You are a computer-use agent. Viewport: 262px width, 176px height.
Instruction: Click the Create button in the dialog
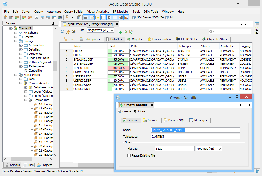[124, 111]
